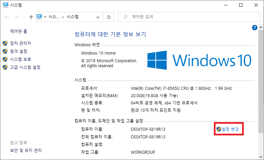Click the shield icon beside 원격 설정

point(5,51)
